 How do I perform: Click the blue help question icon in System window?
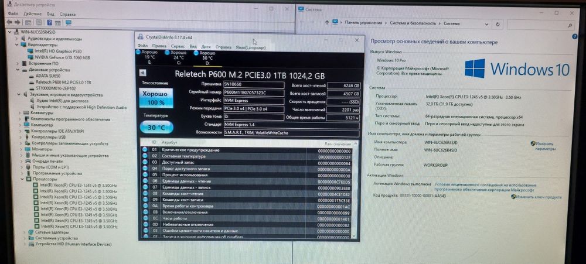(x=575, y=37)
